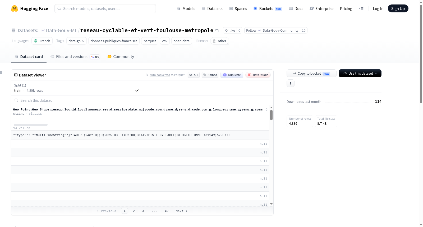The height and width of the screenshot is (227, 423).
Task: Click the license bank icon
Action: click(x=214, y=41)
